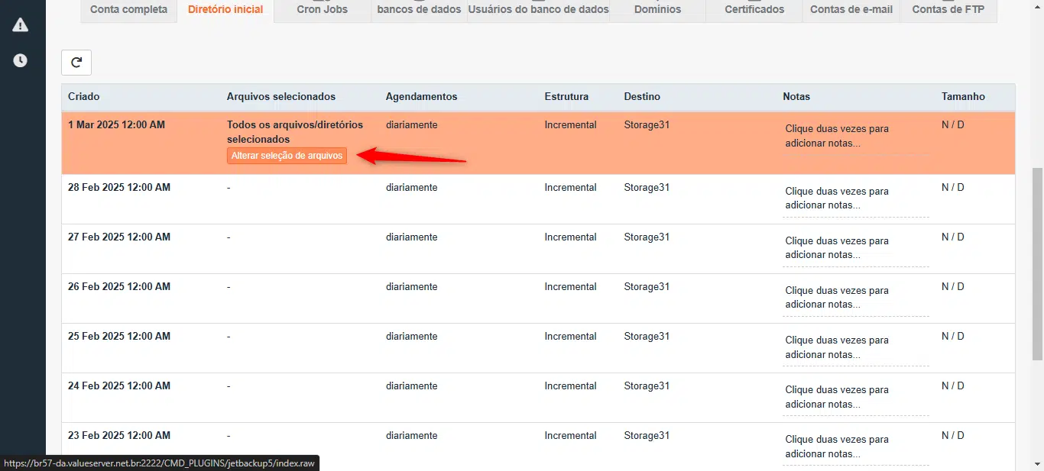
Task: Switch to the Certificados tab
Action: (x=754, y=10)
